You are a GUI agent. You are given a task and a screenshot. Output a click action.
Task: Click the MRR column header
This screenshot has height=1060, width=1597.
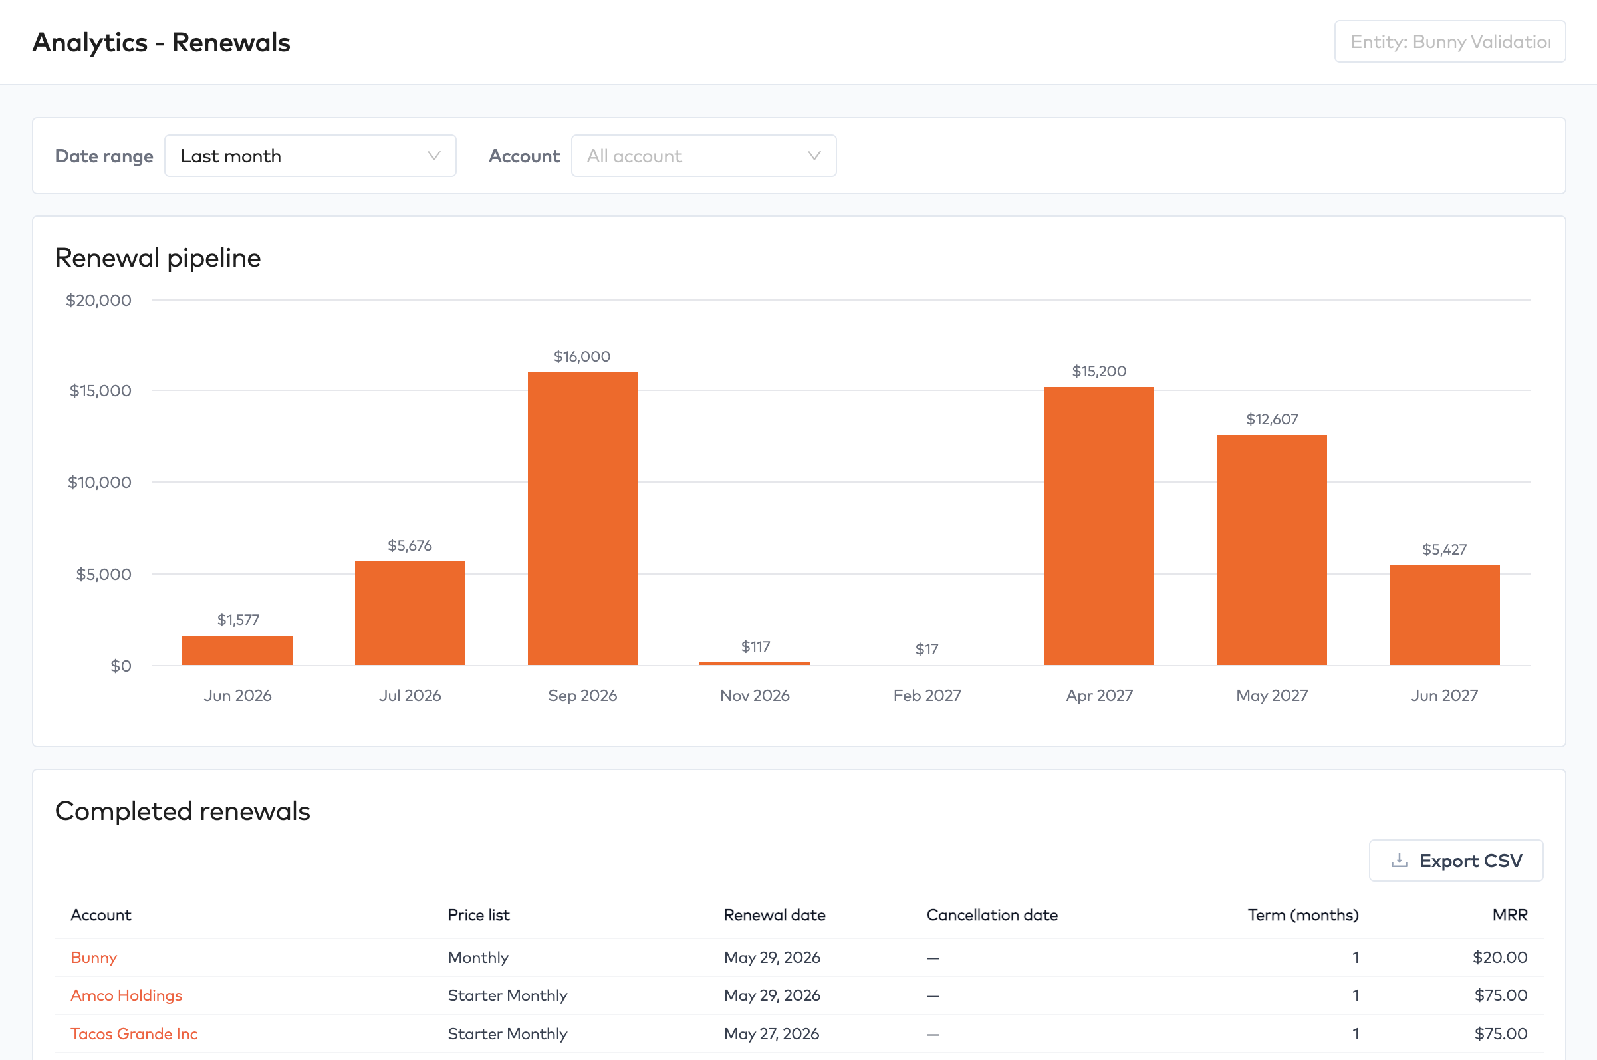pos(1510,914)
